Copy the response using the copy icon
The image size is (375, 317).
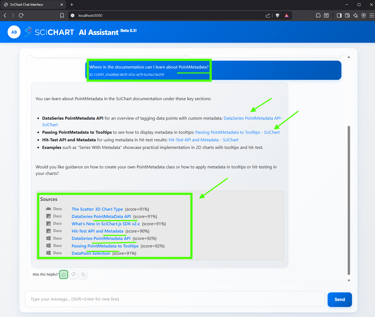tap(83, 274)
